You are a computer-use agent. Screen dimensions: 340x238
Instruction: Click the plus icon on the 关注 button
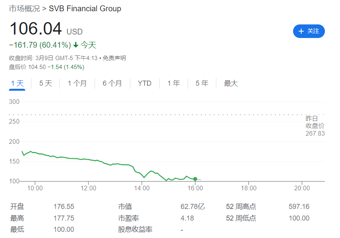click(x=302, y=31)
